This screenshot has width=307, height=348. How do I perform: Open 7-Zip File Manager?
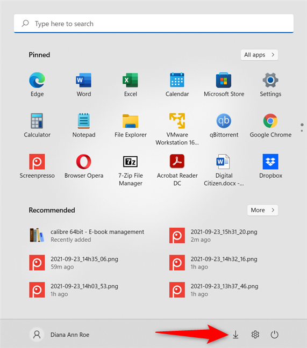pyautogui.click(x=131, y=170)
